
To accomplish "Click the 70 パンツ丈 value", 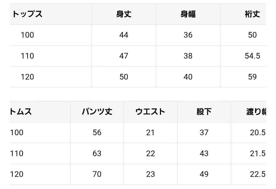I will 97,174.
